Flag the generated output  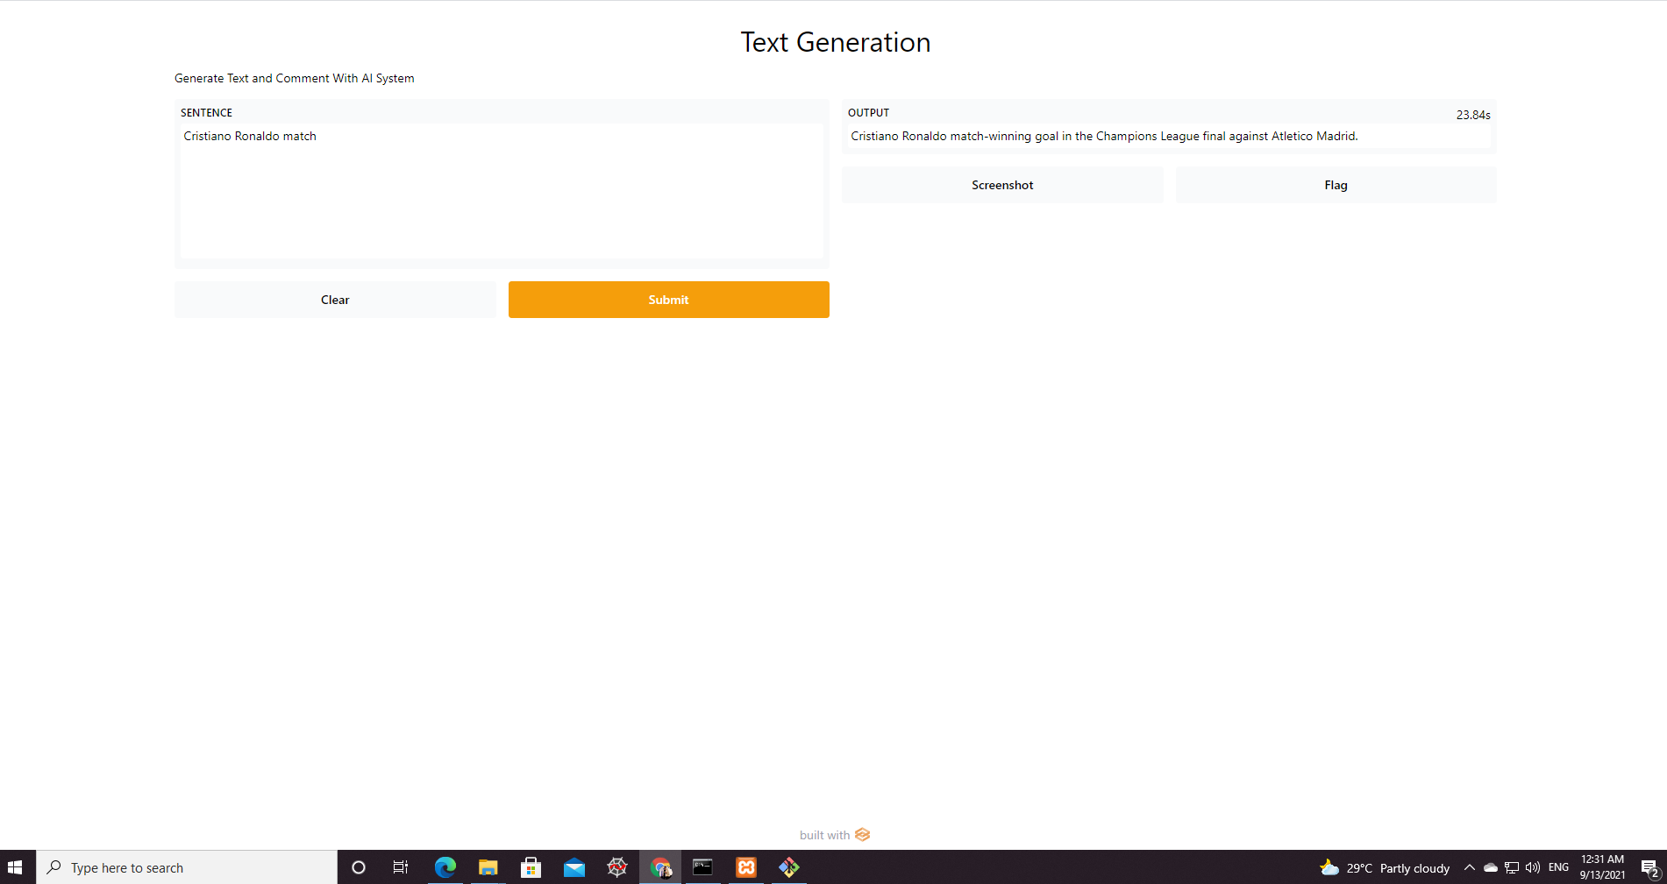[1336, 185]
